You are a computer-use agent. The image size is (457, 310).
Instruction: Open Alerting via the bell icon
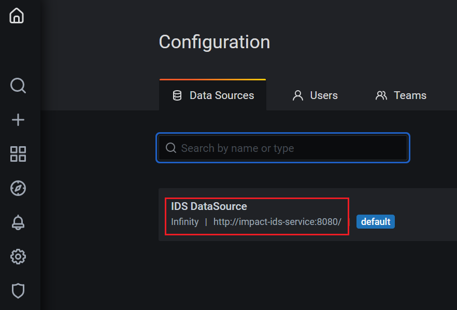pyautogui.click(x=18, y=222)
